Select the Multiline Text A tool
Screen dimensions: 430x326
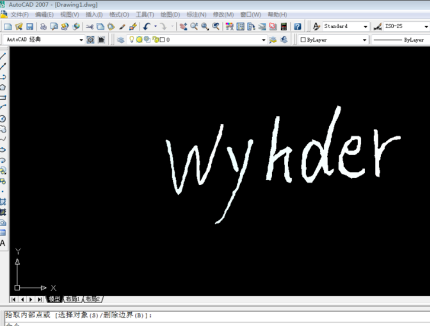pos(3,243)
